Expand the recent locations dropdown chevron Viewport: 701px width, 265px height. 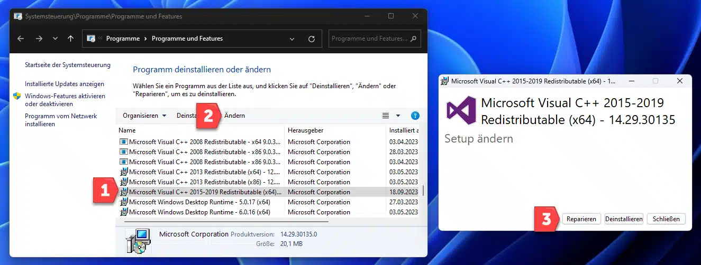point(55,39)
